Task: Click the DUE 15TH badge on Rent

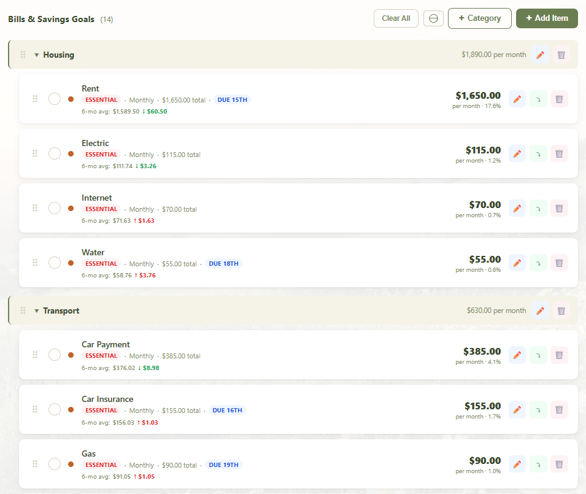Action: click(232, 100)
